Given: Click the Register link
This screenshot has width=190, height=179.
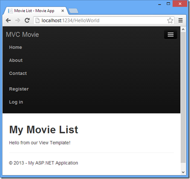Looking at the screenshot, I should pos(19,89).
